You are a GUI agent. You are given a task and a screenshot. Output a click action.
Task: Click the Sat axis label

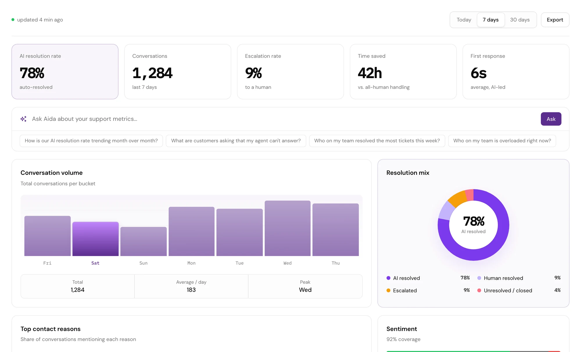click(95, 263)
